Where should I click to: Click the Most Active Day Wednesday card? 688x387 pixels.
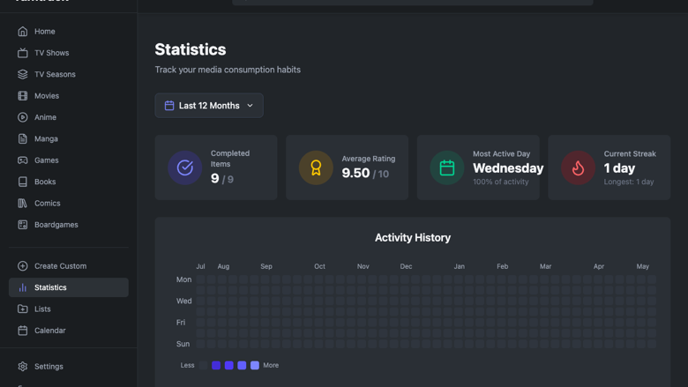click(x=478, y=167)
